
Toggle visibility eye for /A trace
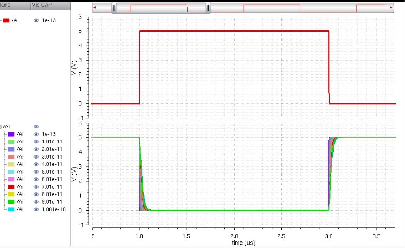pyautogui.click(x=36, y=20)
